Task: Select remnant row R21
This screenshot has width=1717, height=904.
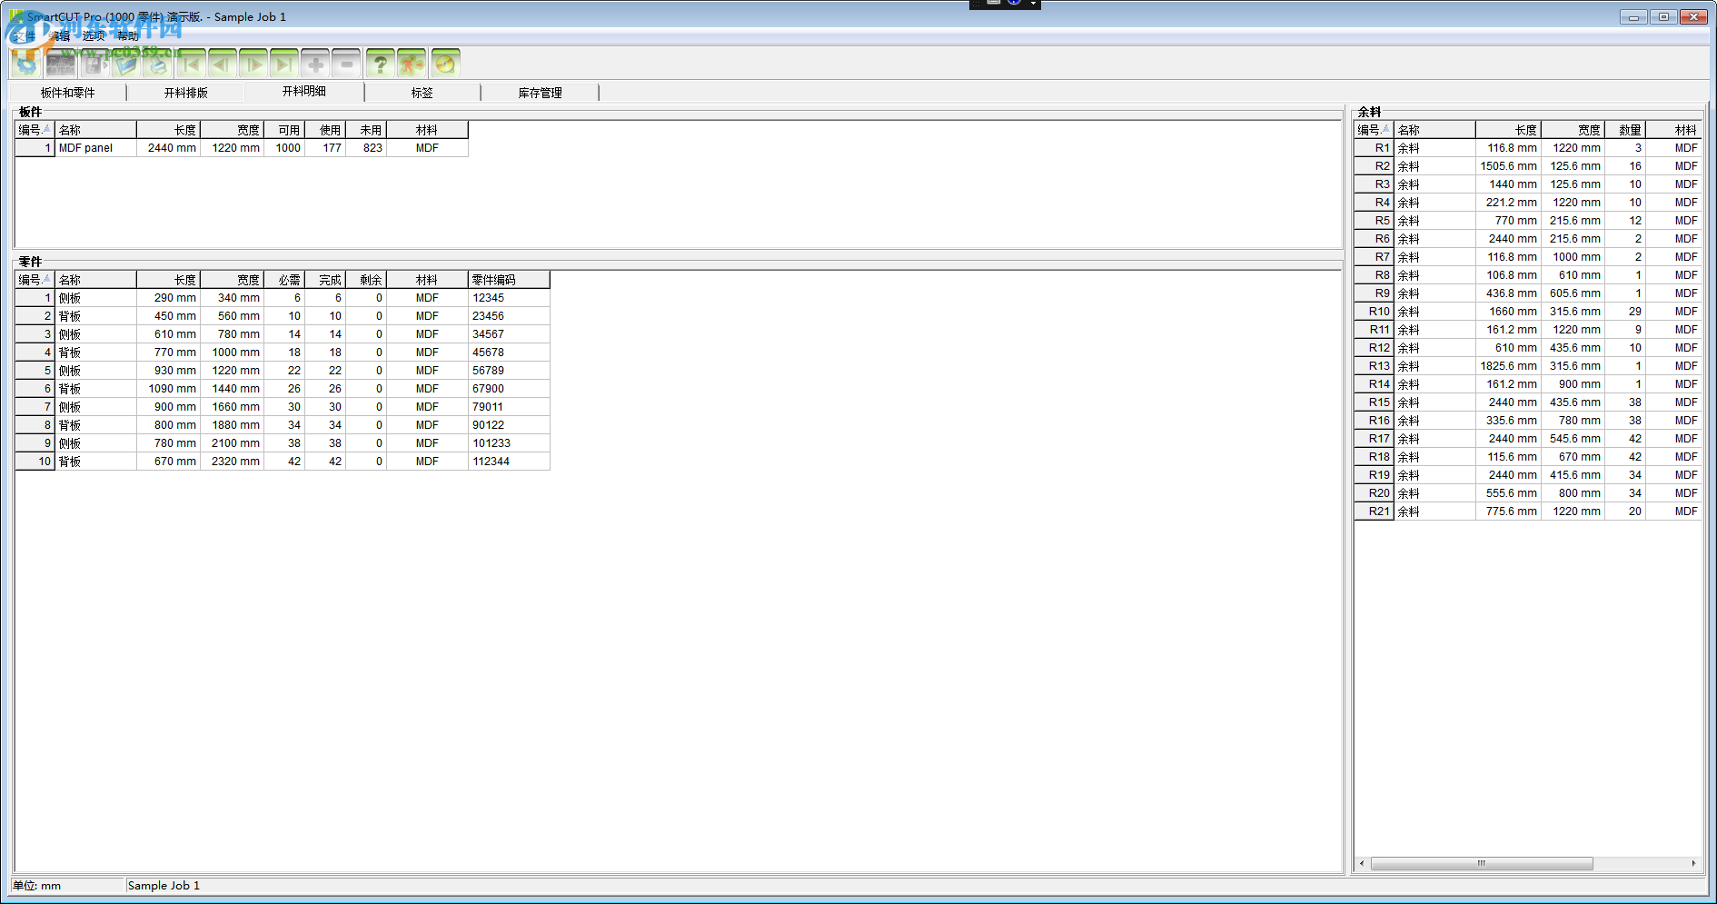Action: (x=1528, y=512)
